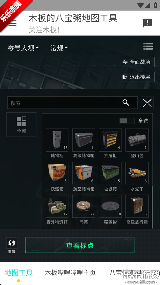160x285 pixels.
Task: Expand the 零号大坝 map dropdown
Action: click(x=23, y=48)
